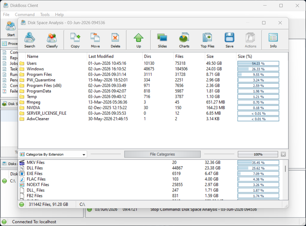Click green status icon beside file count
The height and width of the screenshot is (226, 306).
[x=22, y=204]
